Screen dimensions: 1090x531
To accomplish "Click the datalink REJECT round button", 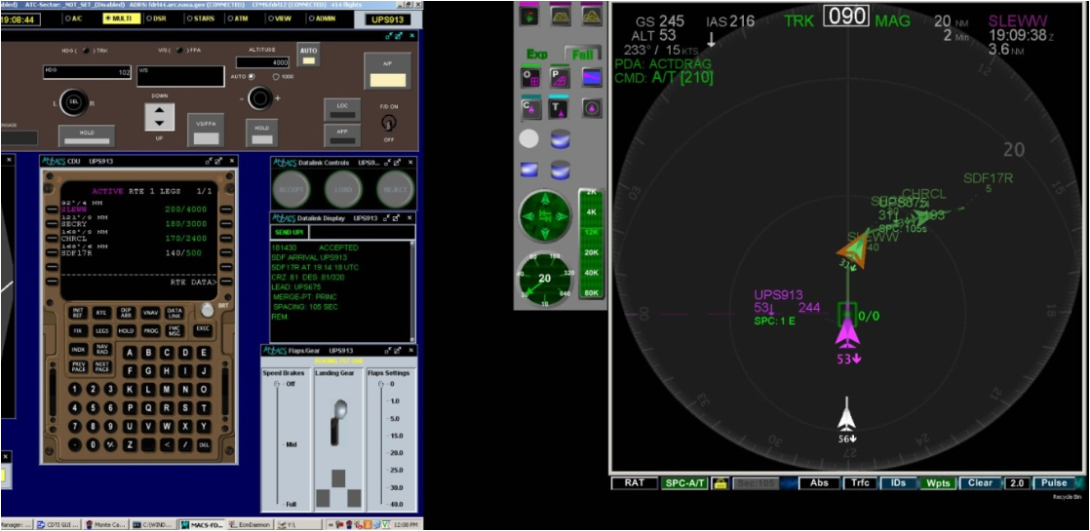I will 396,189.
